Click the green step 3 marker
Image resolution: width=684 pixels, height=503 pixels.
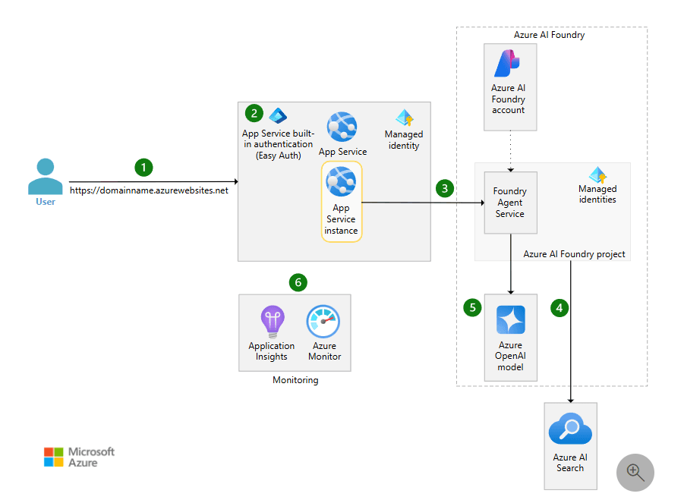point(446,188)
